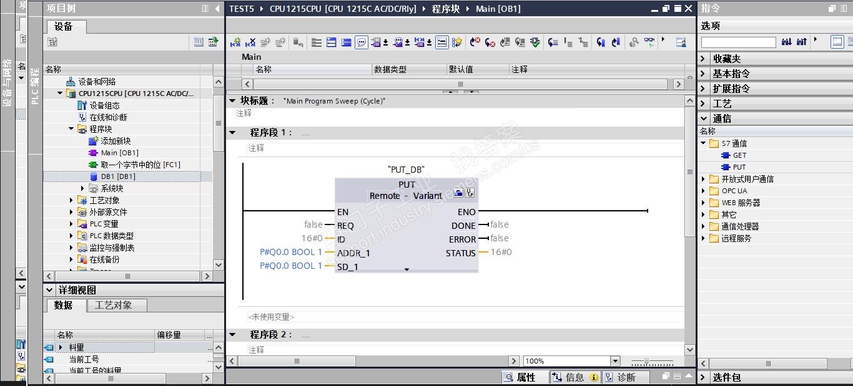Click the project tree overview icon
Image resolution: width=853 pixels, height=386 pixels.
[x=52, y=42]
